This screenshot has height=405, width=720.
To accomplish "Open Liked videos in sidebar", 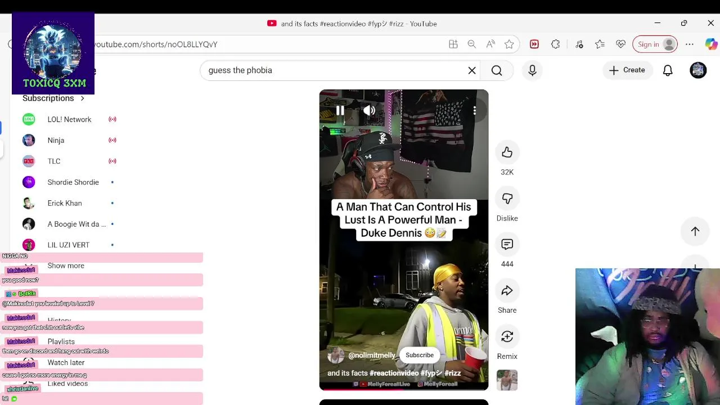I will tap(67, 384).
